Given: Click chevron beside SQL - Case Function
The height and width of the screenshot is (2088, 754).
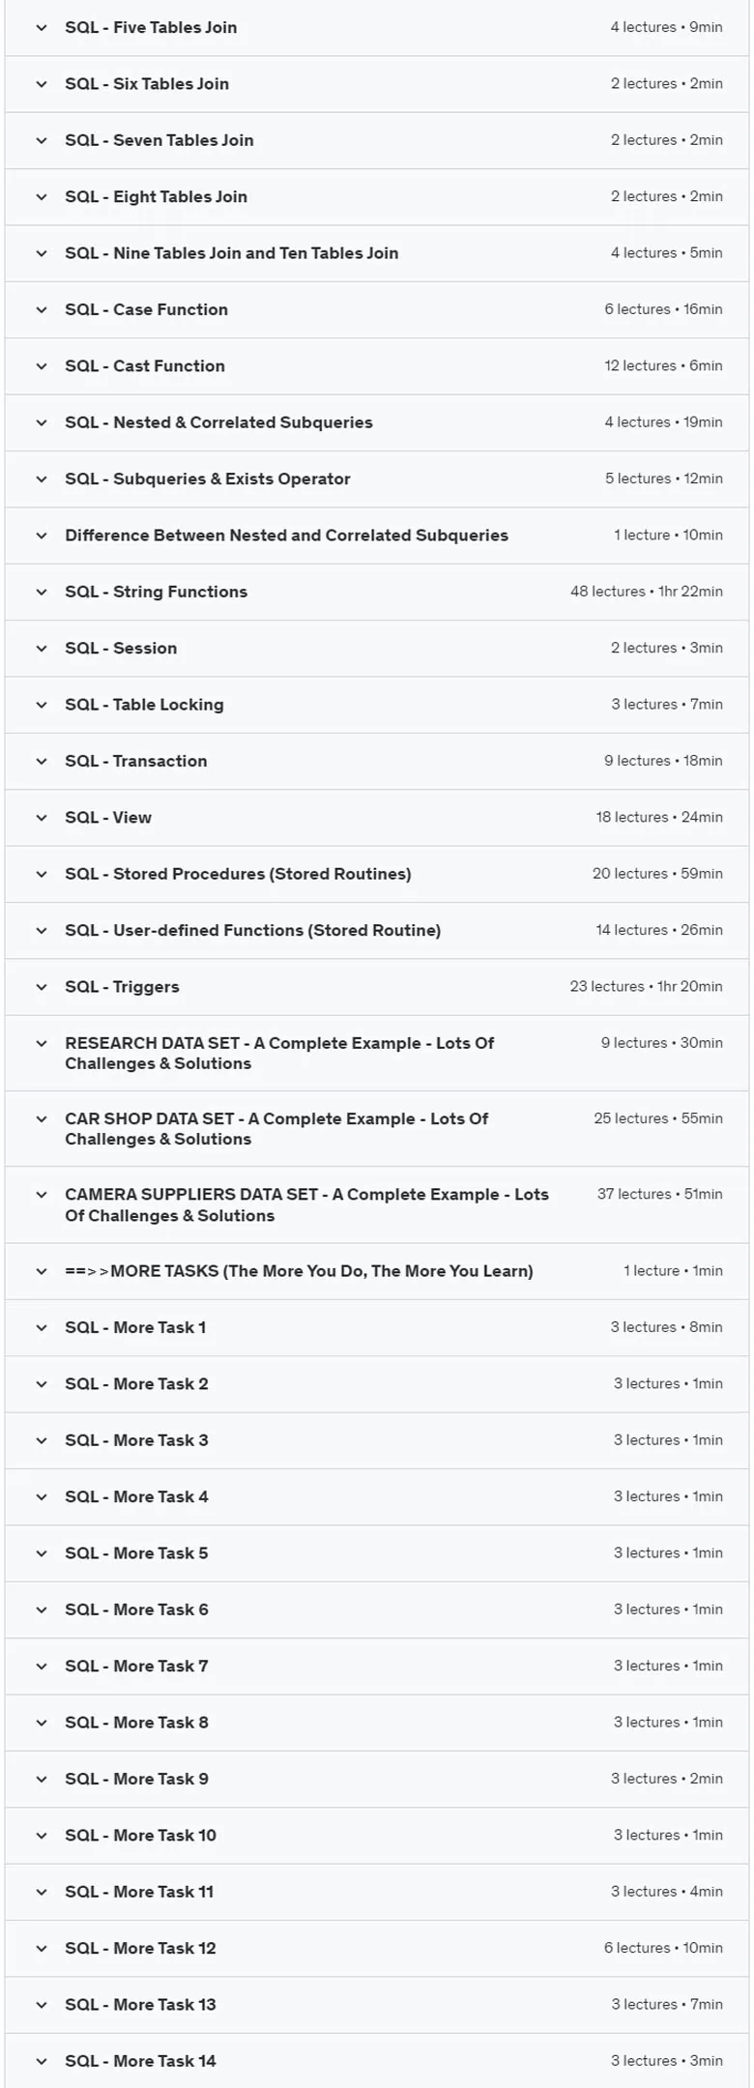Looking at the screenshot, I should (x=42, y=310).
